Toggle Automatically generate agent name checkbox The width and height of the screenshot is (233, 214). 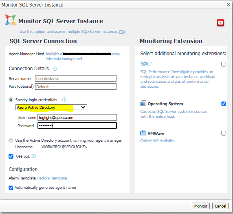[x=11, y=188]
